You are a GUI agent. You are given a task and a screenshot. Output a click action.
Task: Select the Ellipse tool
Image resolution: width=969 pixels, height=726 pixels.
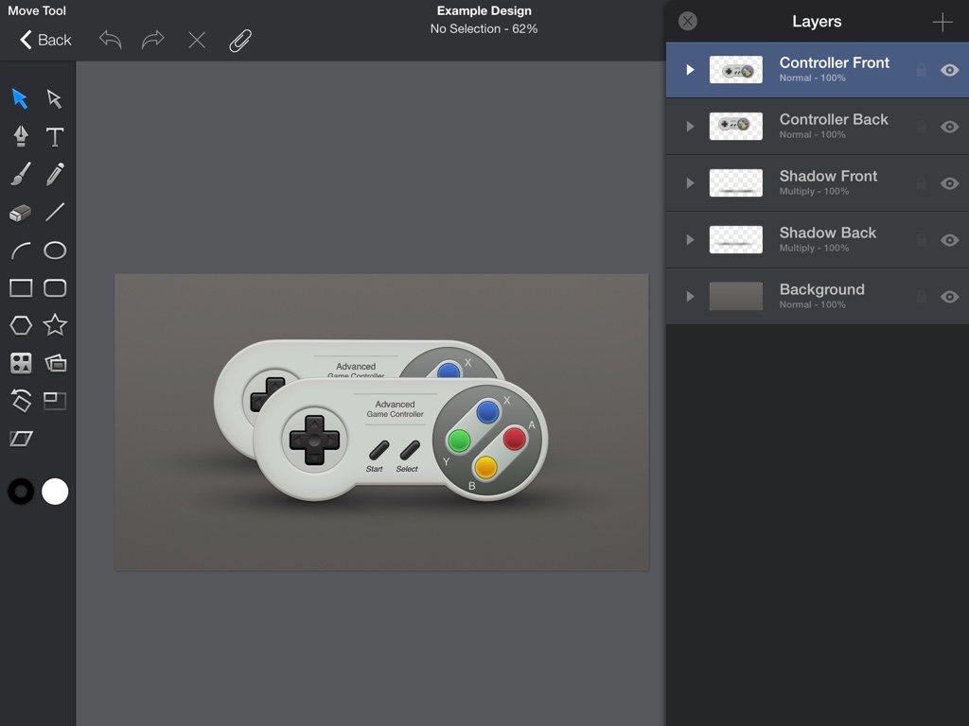(55, 250)
